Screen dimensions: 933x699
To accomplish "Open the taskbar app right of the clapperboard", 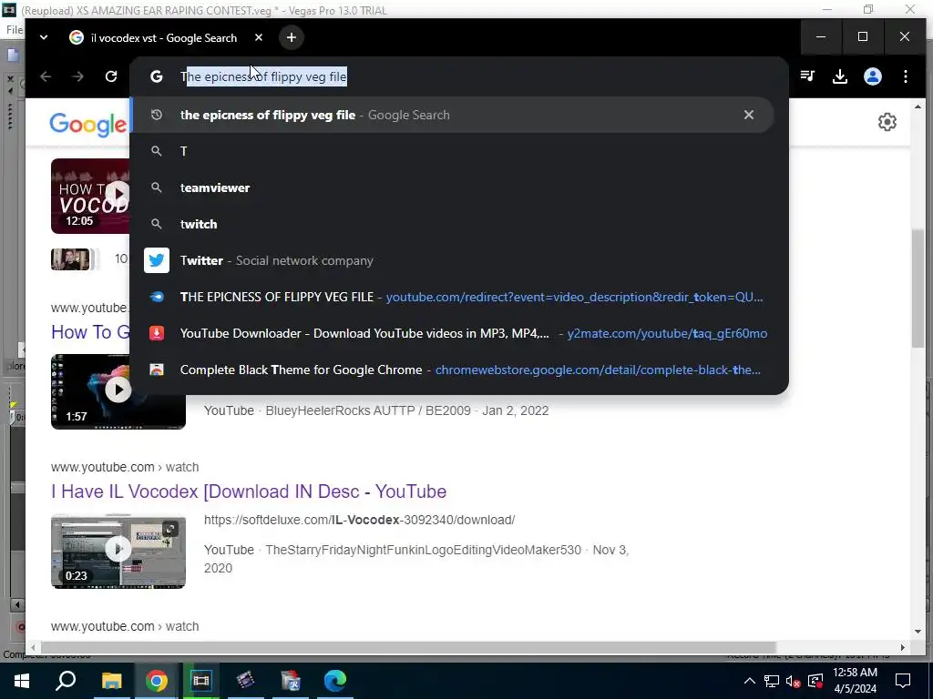I will pos(291,681).
